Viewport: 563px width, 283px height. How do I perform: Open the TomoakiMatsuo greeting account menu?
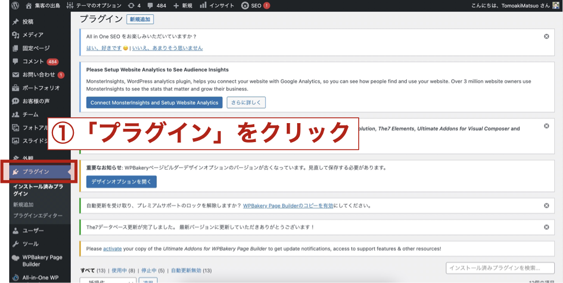click(x=510, y=5)
